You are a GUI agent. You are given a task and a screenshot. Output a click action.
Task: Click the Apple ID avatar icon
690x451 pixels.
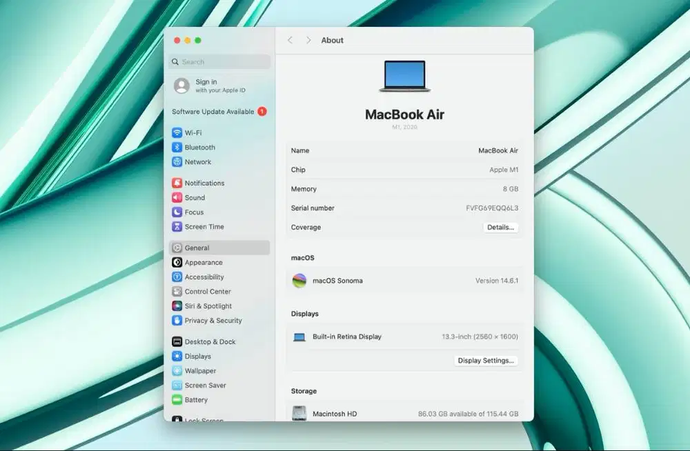pos(181,86)
